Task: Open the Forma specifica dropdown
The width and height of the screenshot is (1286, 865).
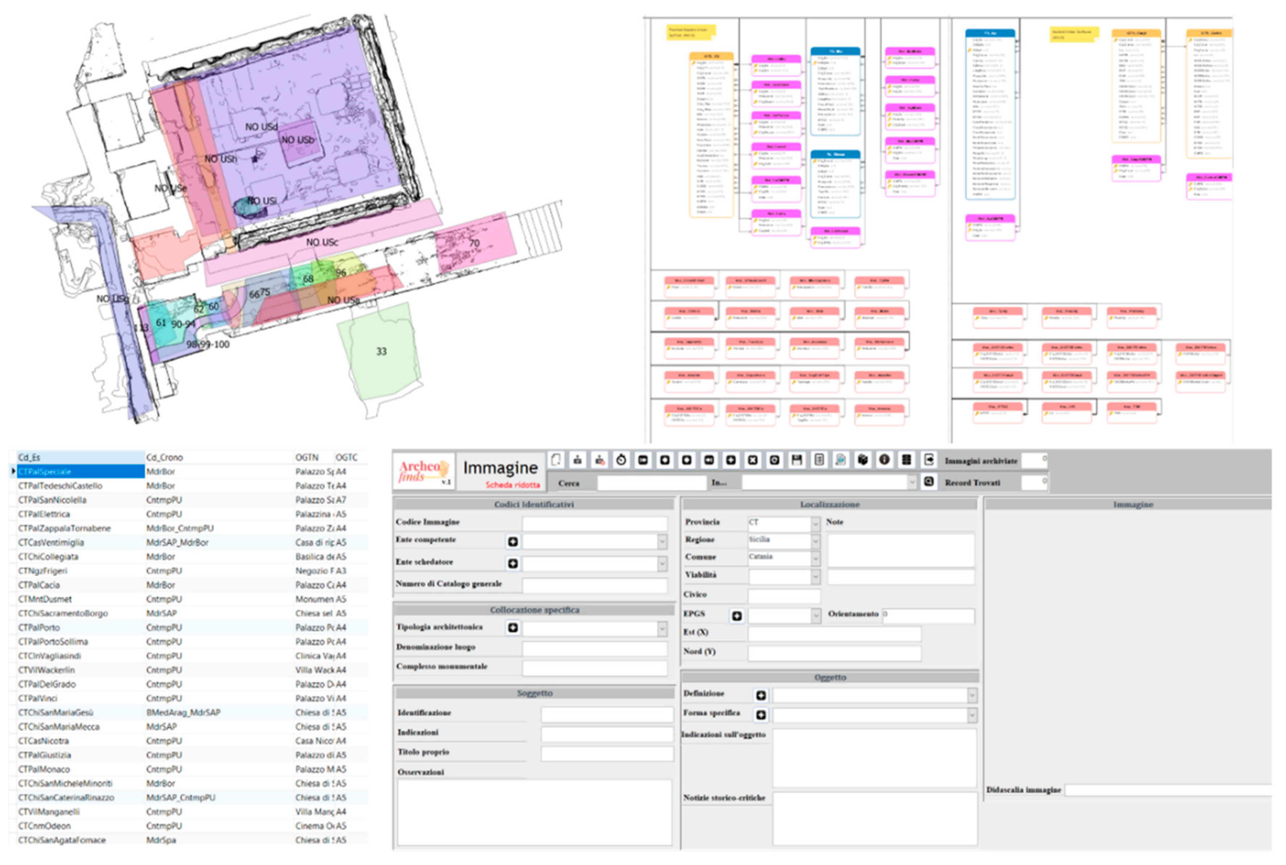Action: click(971, 715)
